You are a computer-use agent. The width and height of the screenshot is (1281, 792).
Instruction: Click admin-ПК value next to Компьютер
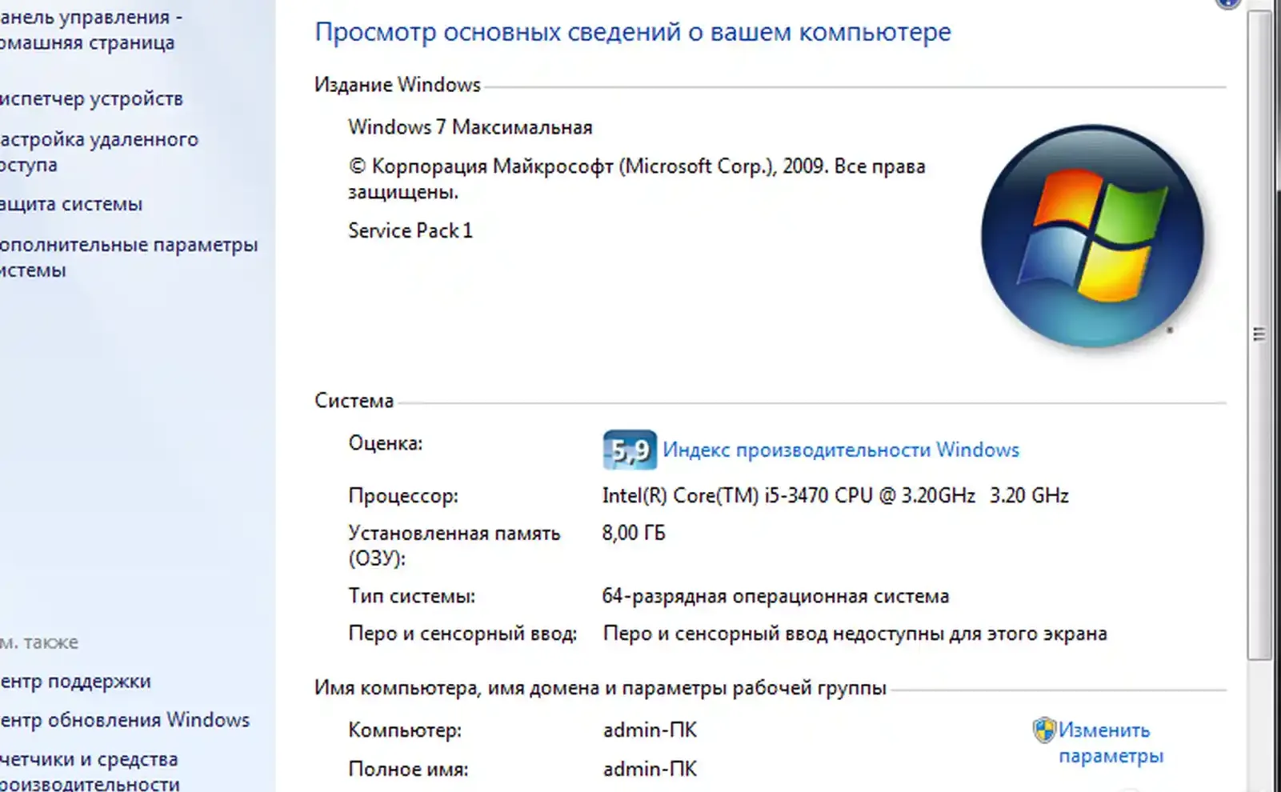pyautogui.click(x=650, y=730)
